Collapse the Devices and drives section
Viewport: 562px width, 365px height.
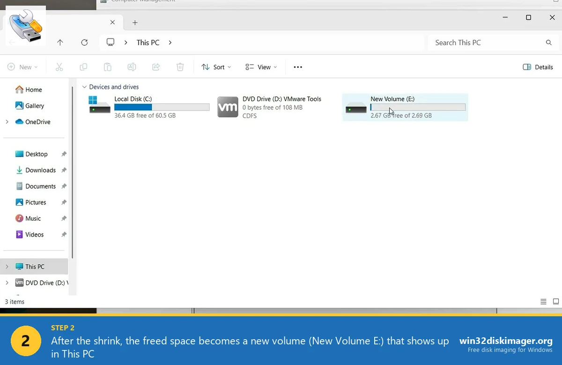(84, 87)
